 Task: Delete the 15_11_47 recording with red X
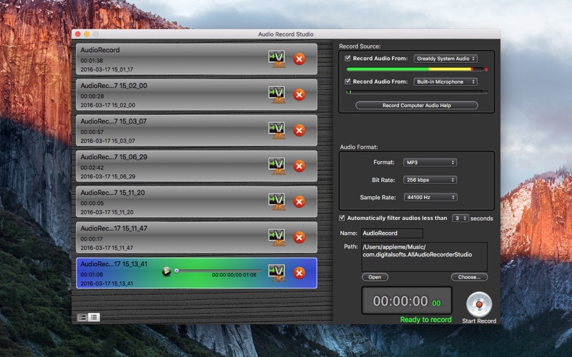299,238
